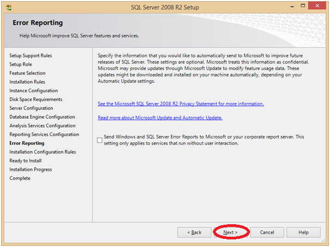Image resolution: width=330 pixels, height=247 pixels.
Task: Select Server Configuration step
Action: 31,108
